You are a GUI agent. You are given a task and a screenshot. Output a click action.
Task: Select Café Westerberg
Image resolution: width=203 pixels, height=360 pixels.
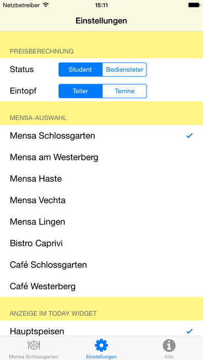coord(102,287)
